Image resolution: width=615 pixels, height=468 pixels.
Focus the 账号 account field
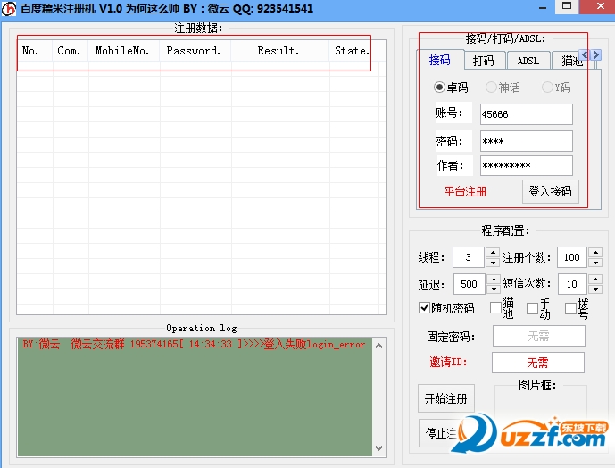click(527, 114)
